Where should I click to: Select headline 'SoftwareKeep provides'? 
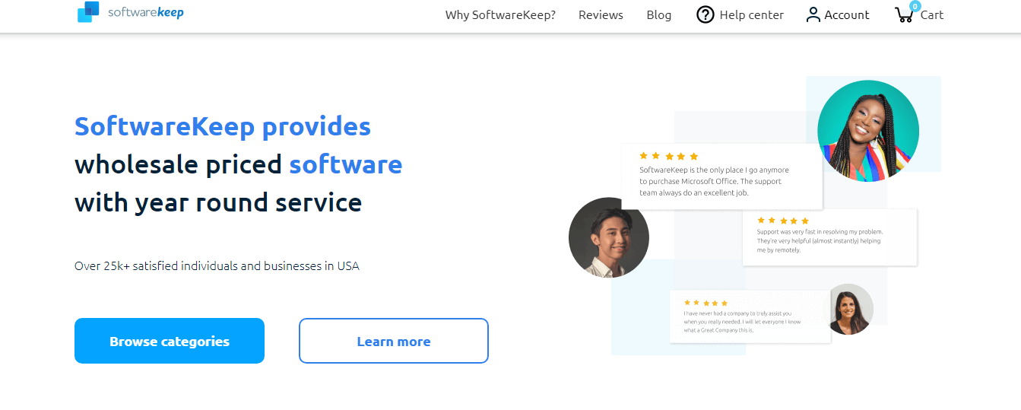click(x=223, y=126)
